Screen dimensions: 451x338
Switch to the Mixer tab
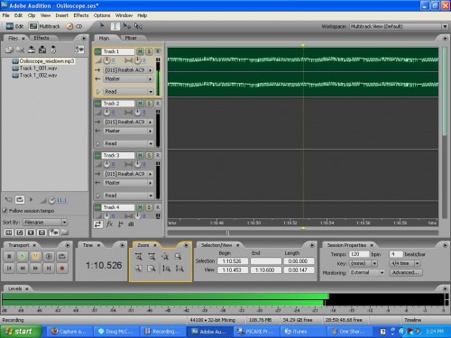tap(131, 38)
